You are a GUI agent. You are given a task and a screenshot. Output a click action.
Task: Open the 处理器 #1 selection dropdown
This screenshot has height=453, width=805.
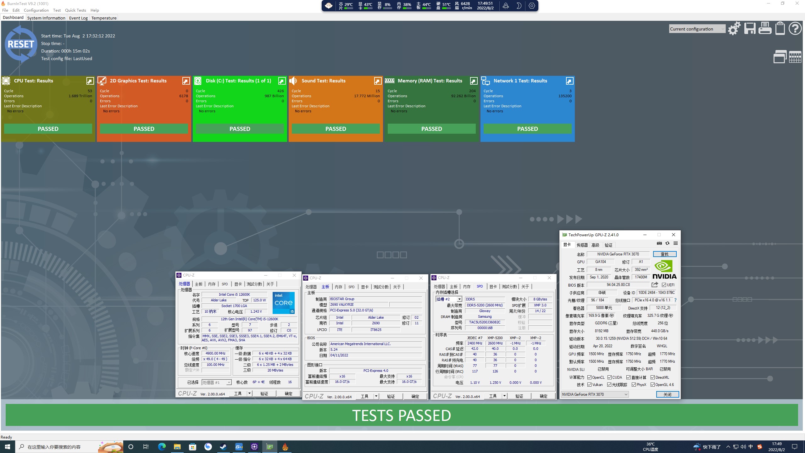coord(217,383)
